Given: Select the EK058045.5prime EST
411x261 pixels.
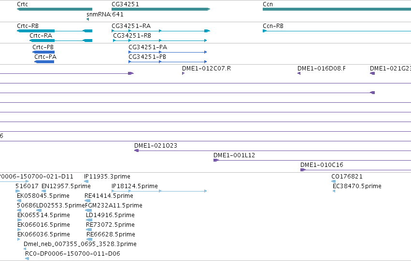Looking at the screenshot, I should [19, 201].
